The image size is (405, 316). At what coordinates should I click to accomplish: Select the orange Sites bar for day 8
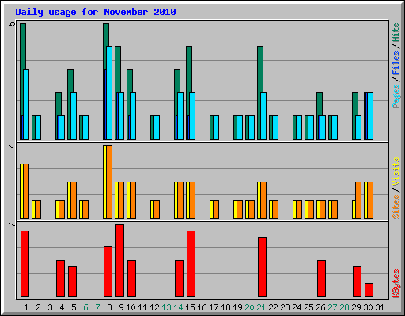pyautogui.click(x=109, y=182)
